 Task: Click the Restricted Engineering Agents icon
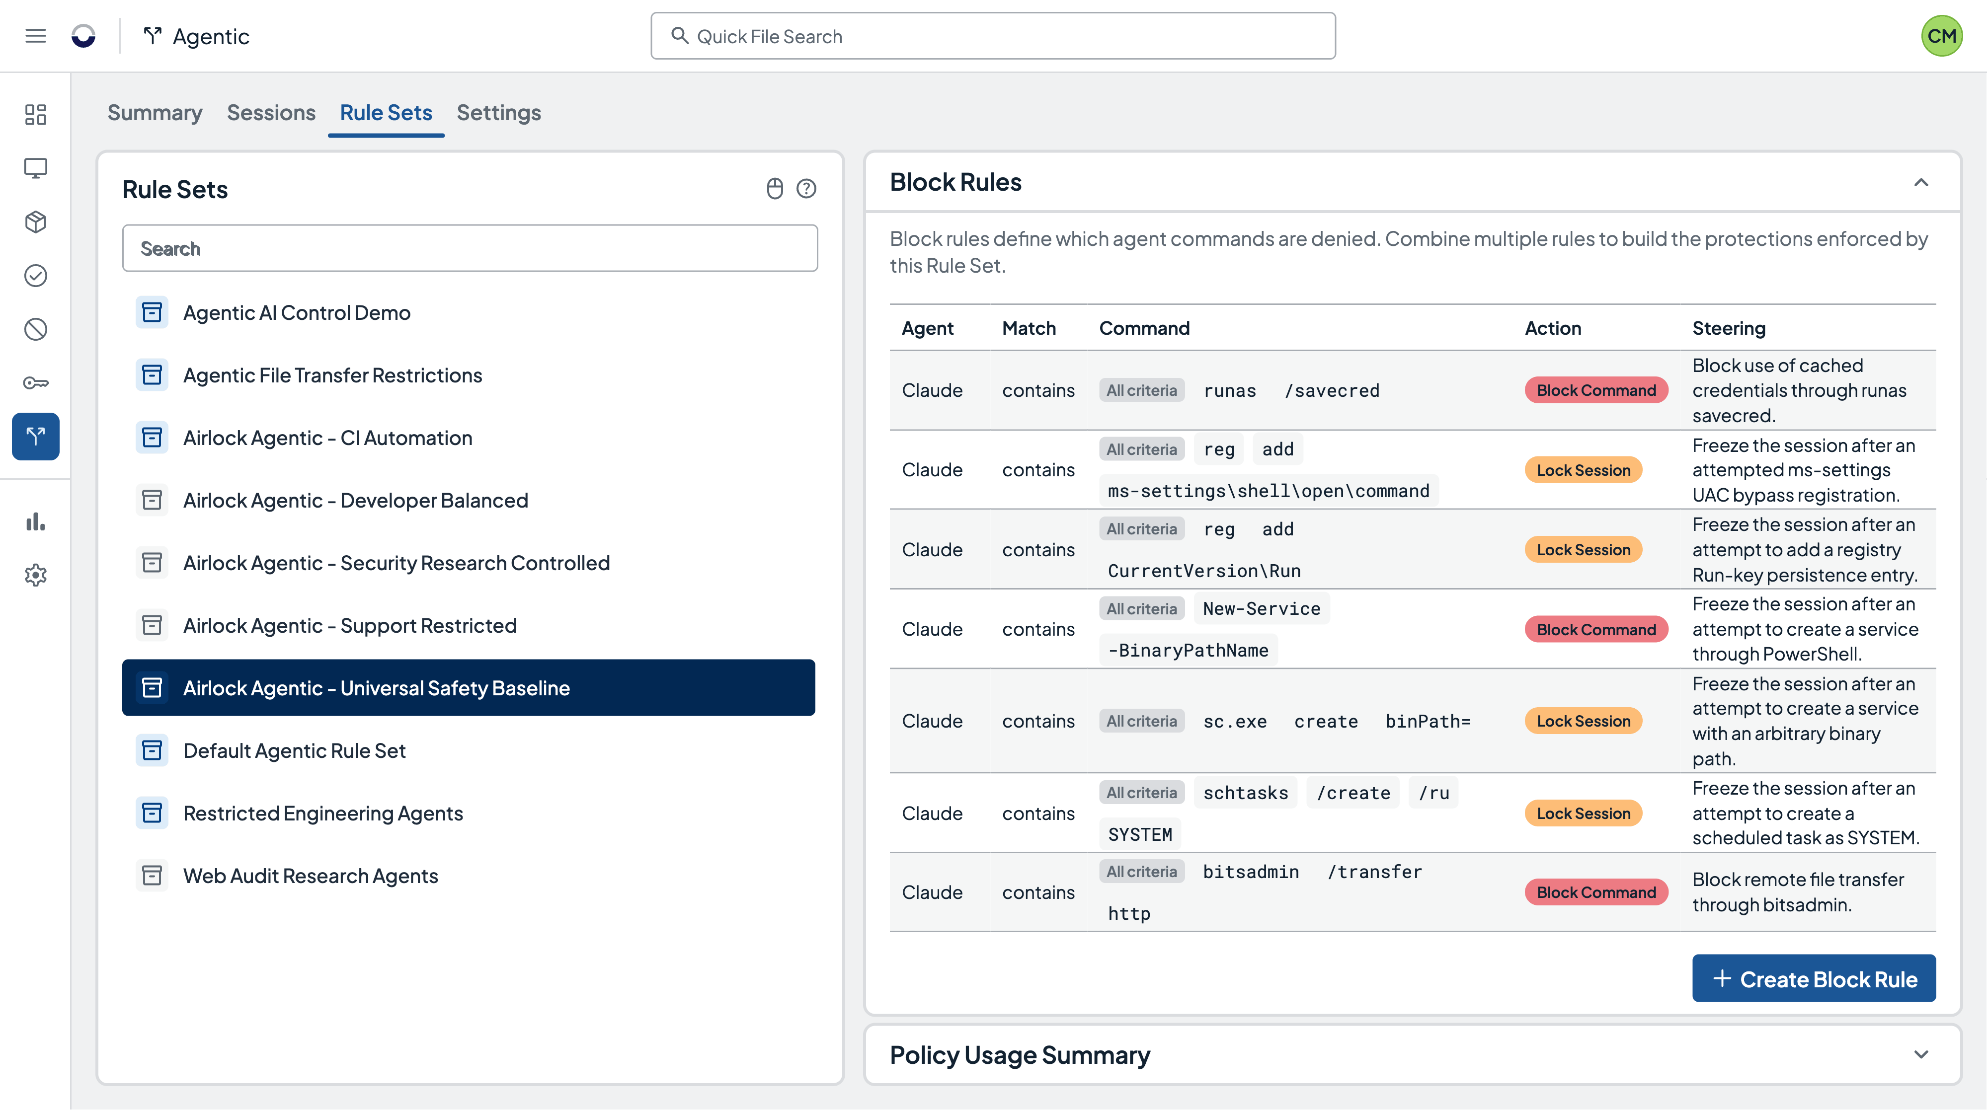[152, 813]
